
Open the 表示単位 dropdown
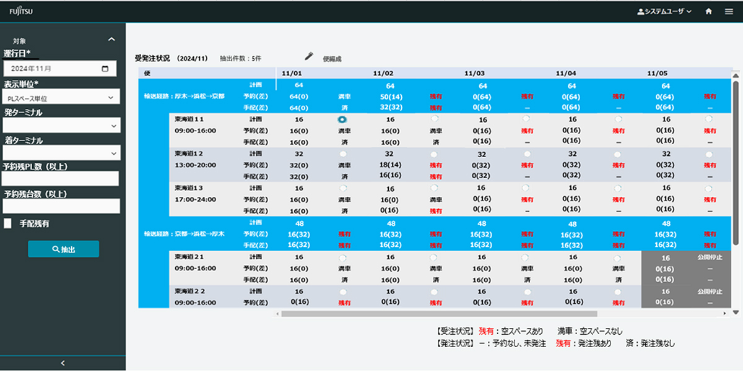click(61, 97)
